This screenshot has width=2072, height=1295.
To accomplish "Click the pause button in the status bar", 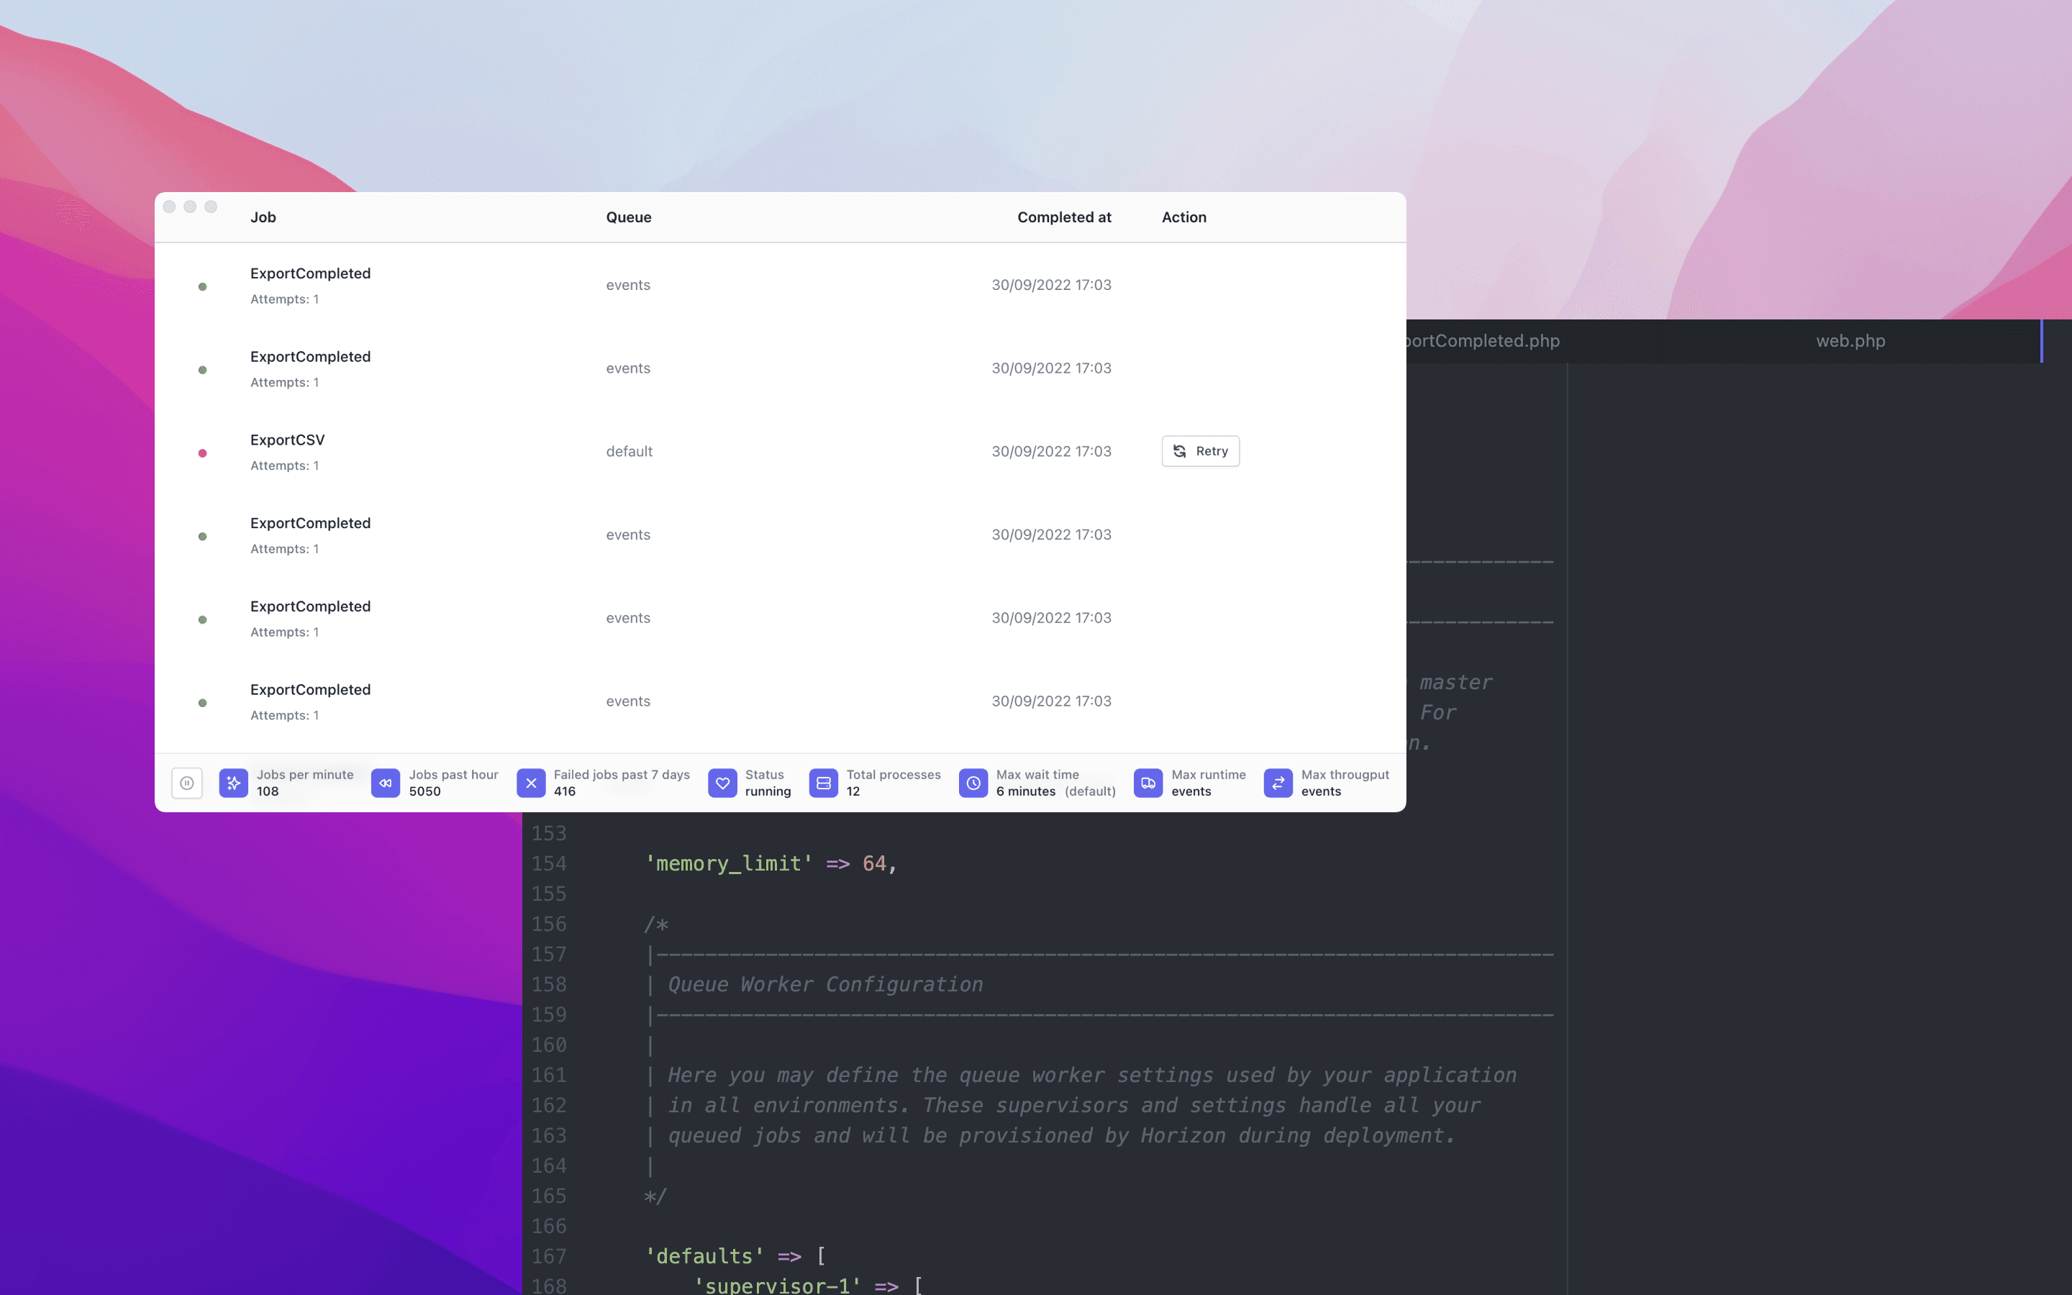I will [186, 783].
